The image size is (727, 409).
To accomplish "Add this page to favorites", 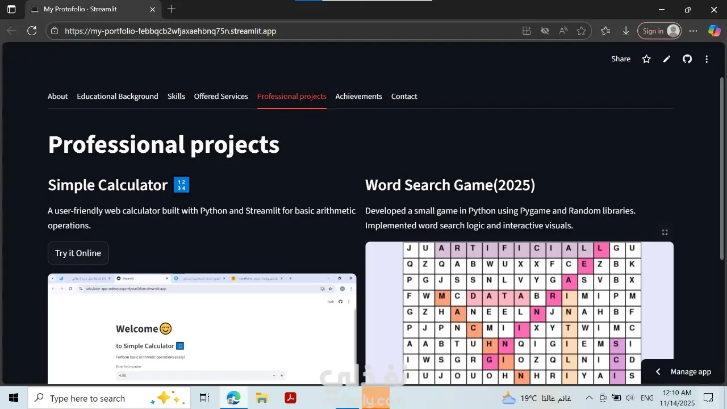I will [581, 31].
